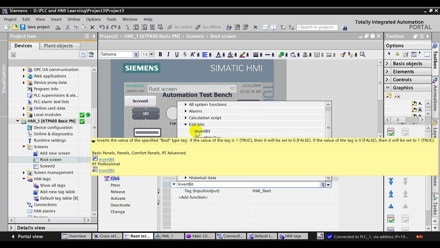Click the Copy icon in toolbar
The width and height of the screenshot is (440, 248).
point(75,27)
